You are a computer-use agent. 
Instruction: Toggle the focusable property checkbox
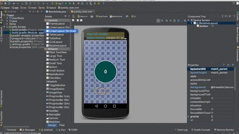[212, 109]
